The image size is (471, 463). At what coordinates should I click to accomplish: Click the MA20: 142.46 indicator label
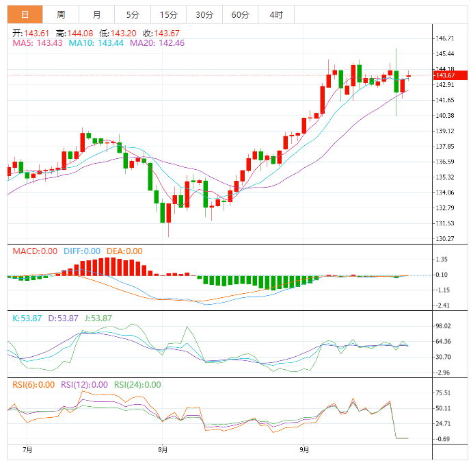click(x=157, y=43)
